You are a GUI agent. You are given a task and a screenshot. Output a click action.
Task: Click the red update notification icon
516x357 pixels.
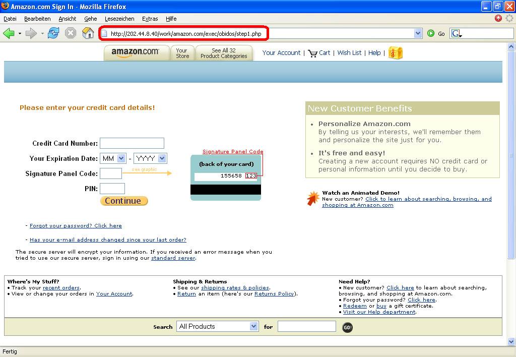(498, 19)
